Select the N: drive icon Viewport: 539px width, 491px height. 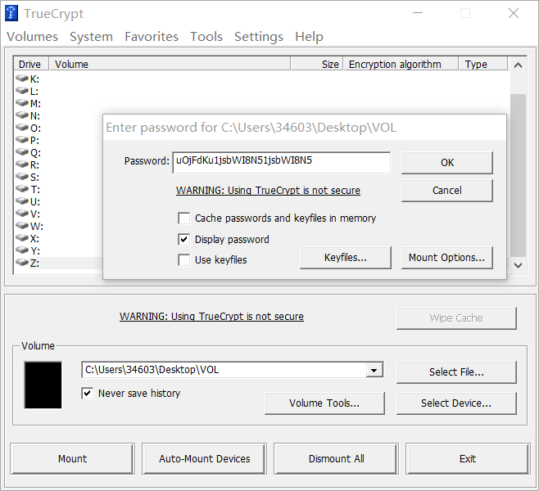point(22,115)
